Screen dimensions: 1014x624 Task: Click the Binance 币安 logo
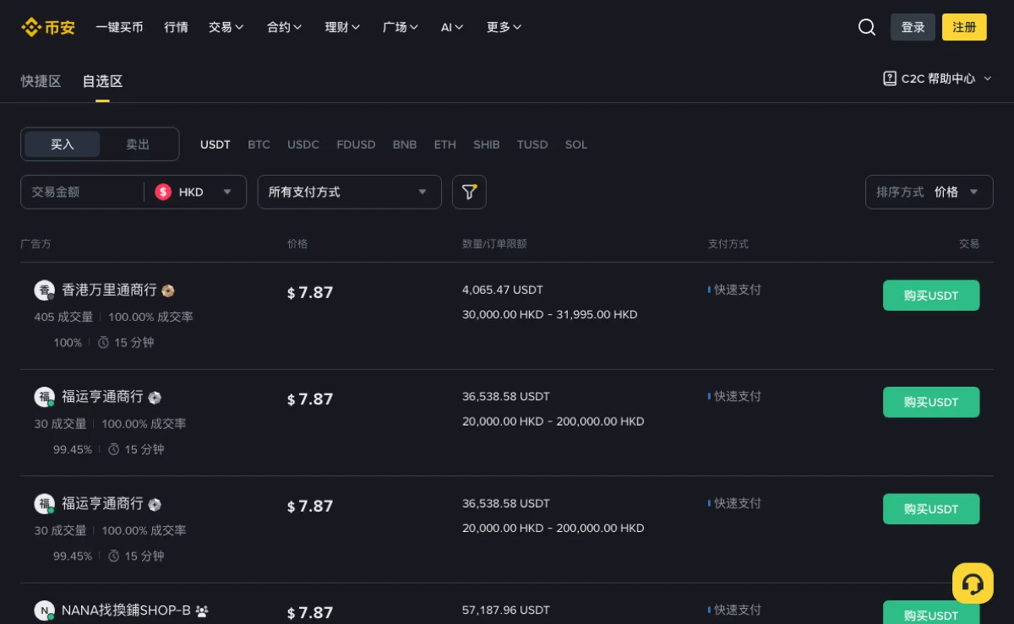click(x=47, y=27)
